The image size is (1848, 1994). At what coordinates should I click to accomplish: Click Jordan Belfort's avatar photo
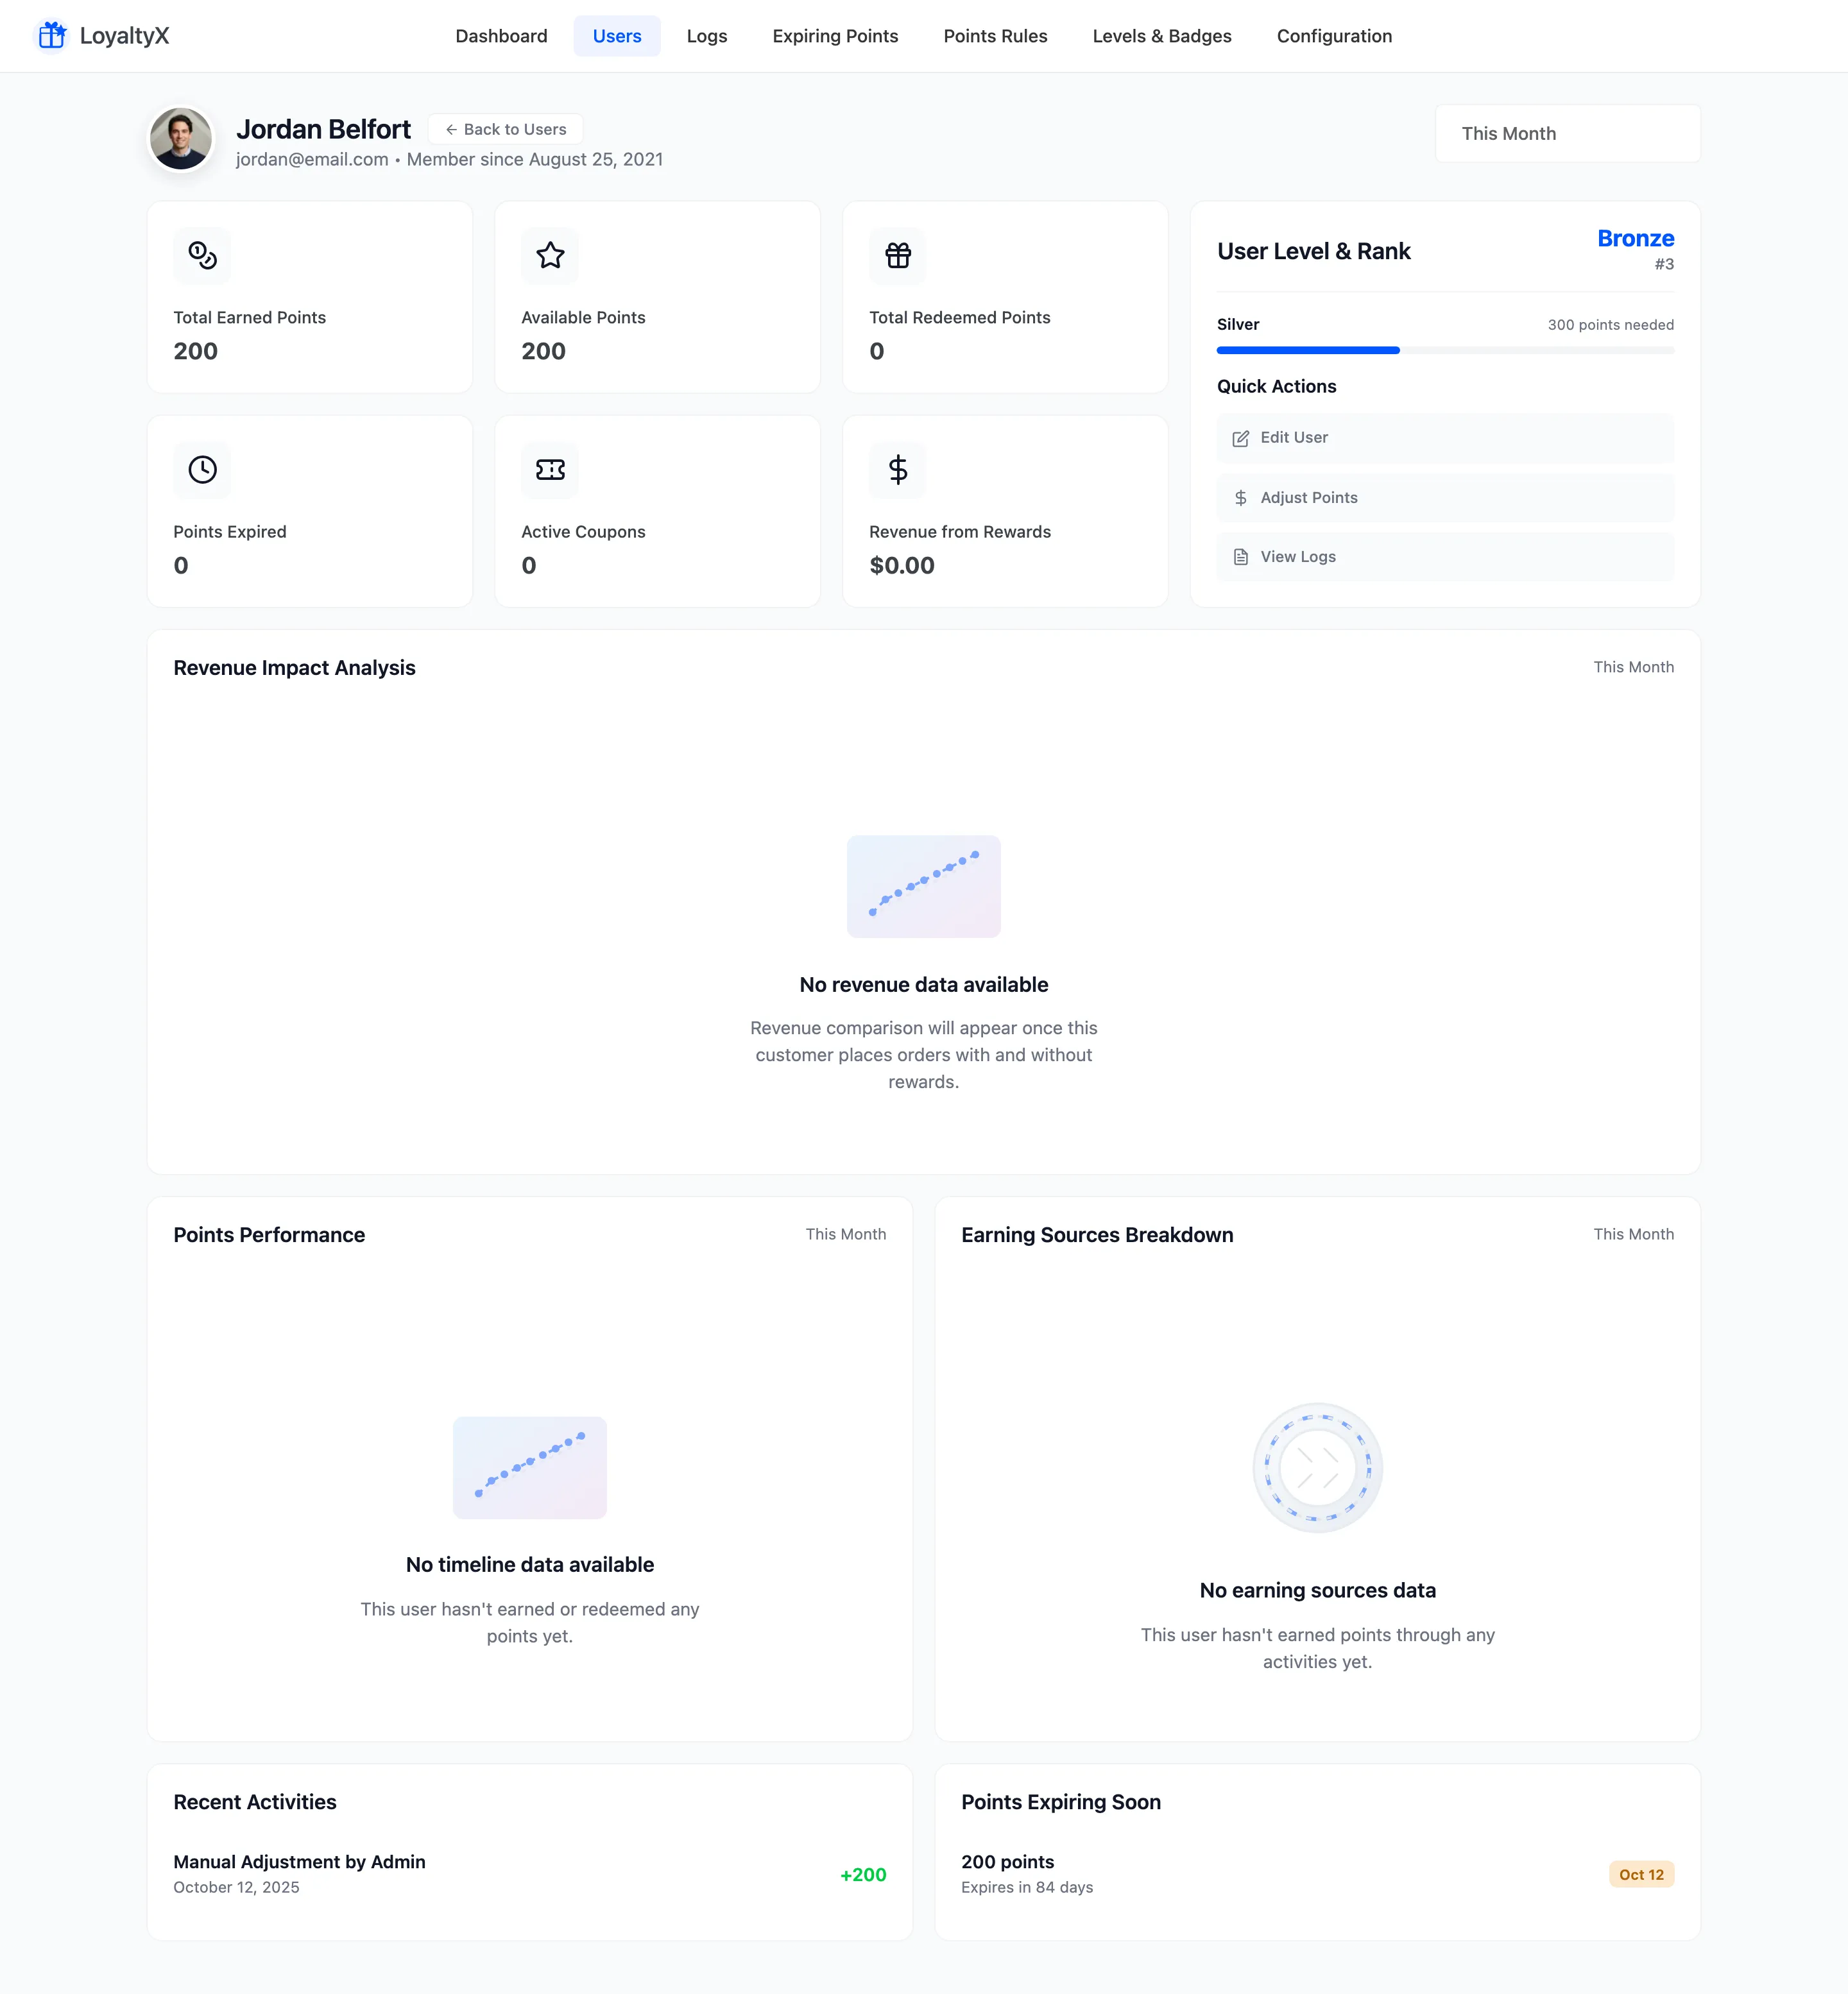[x=180, y=139]
